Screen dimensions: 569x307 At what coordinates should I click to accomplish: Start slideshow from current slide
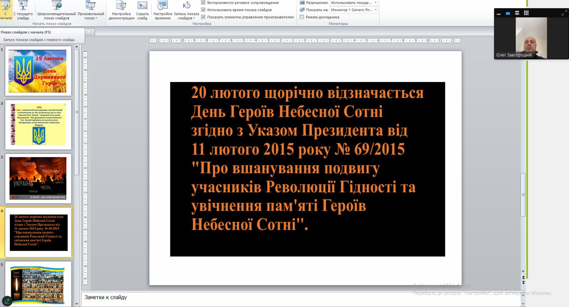click(x=23, y=11)
